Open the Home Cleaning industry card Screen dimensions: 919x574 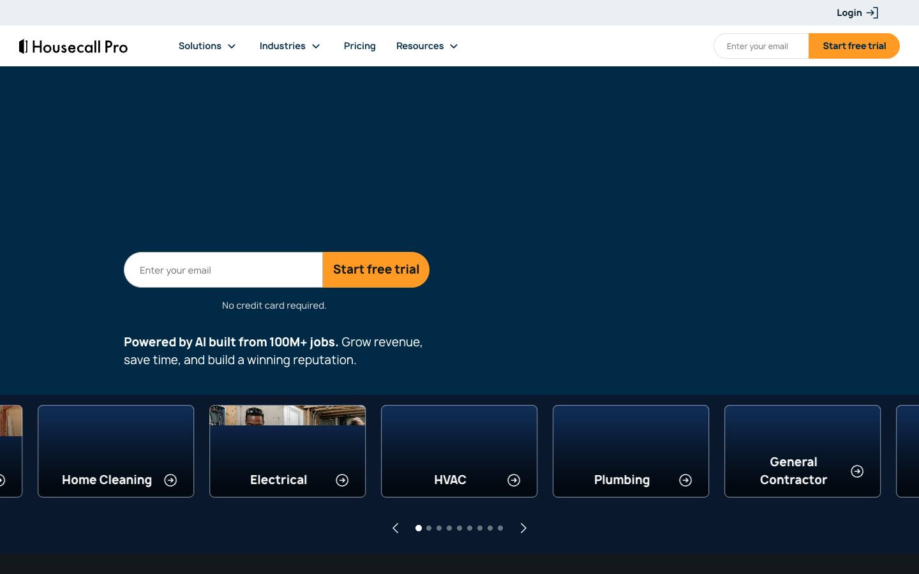pos(116,451)
